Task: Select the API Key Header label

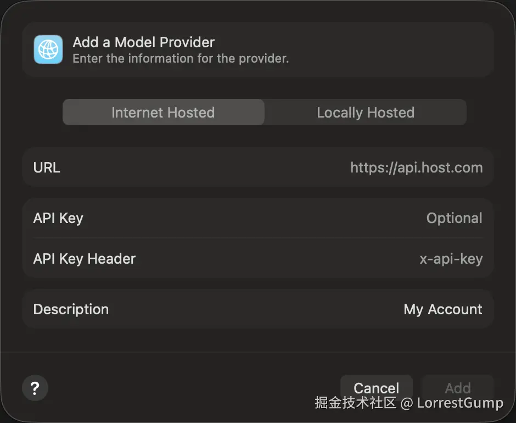Action: [x=84, y=259]
